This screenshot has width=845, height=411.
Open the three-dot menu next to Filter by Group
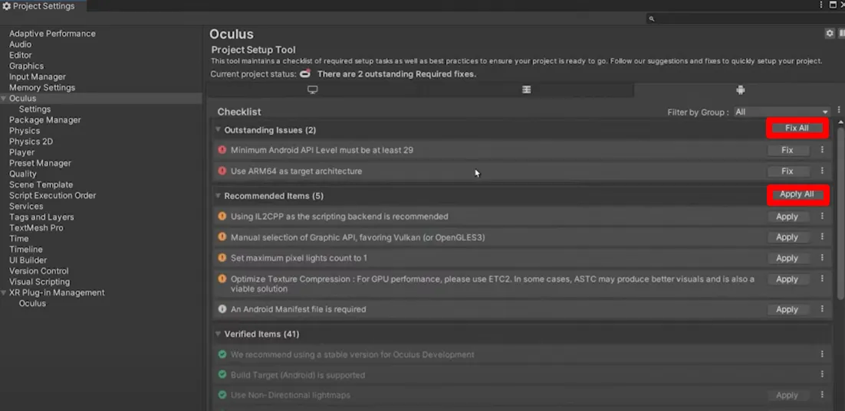[x=839, y=109]
